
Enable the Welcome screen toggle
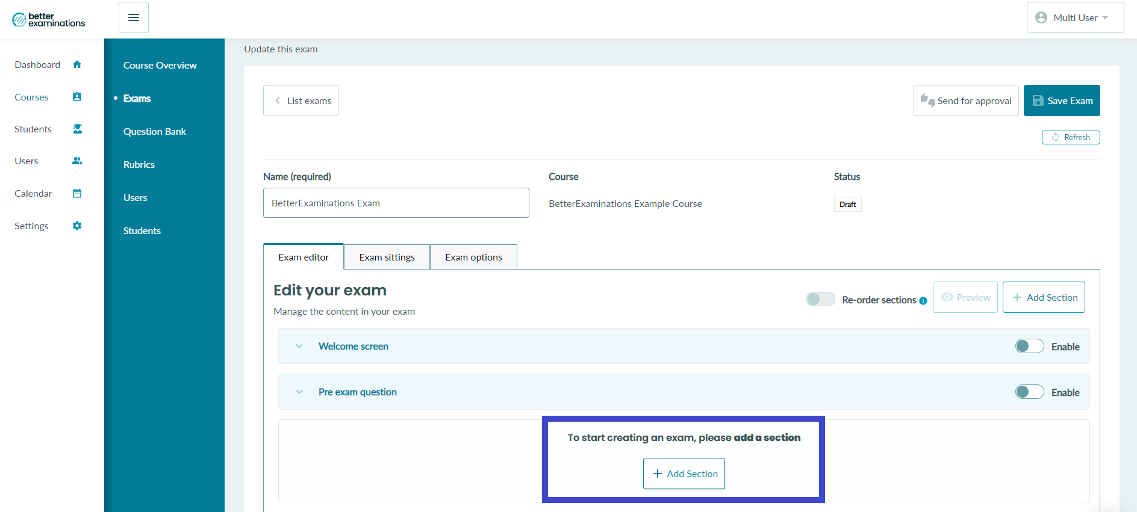pyautogui.click(x=1030, y=346)
